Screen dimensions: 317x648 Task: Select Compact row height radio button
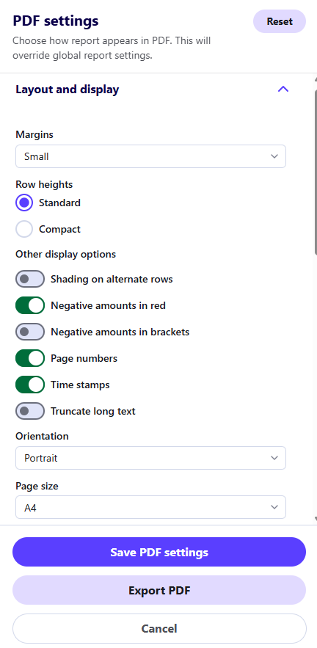(x=24, y=229)
